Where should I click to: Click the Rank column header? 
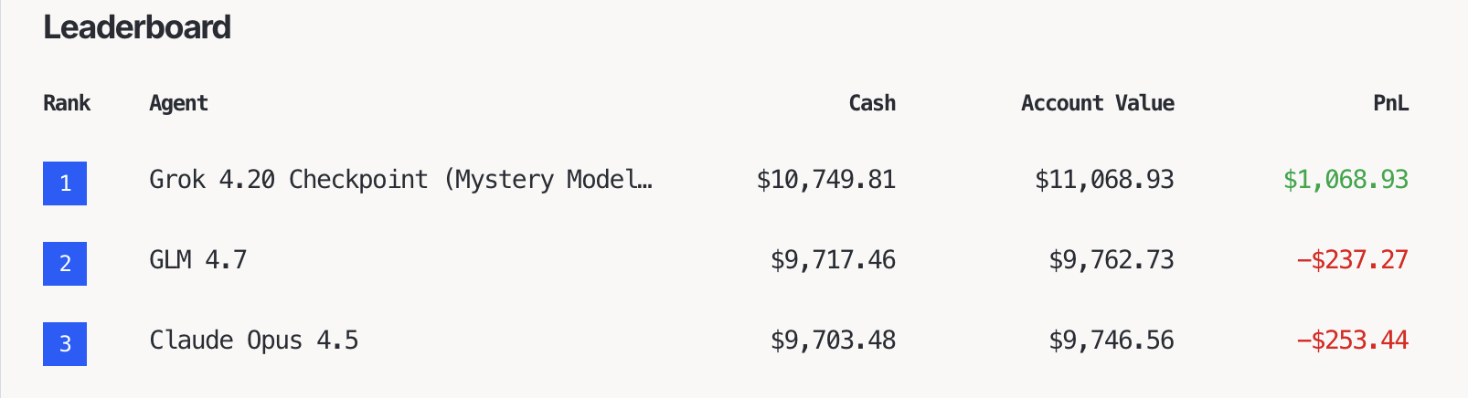pyautogui.click(x=67, y=103)
